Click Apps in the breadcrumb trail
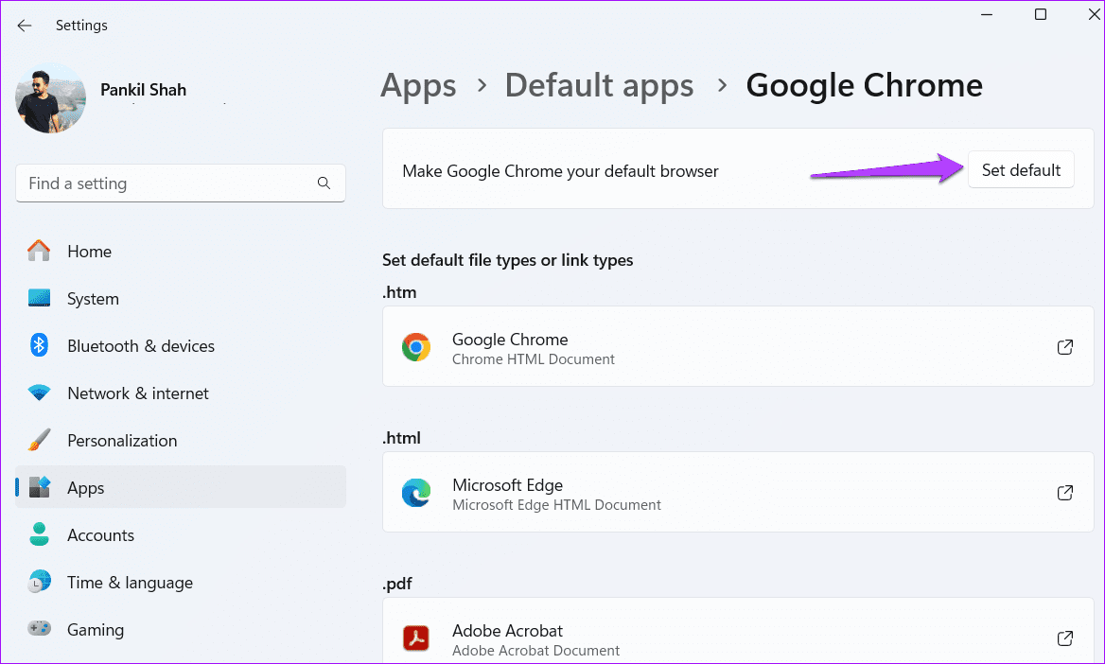Viewport: 1105px width, 664px height. [418, 85]
